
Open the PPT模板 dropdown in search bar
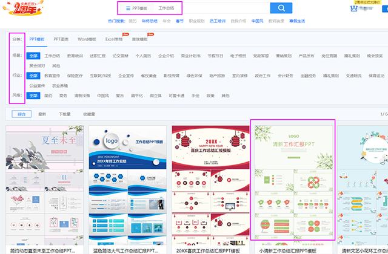click(x=136, y=8)
